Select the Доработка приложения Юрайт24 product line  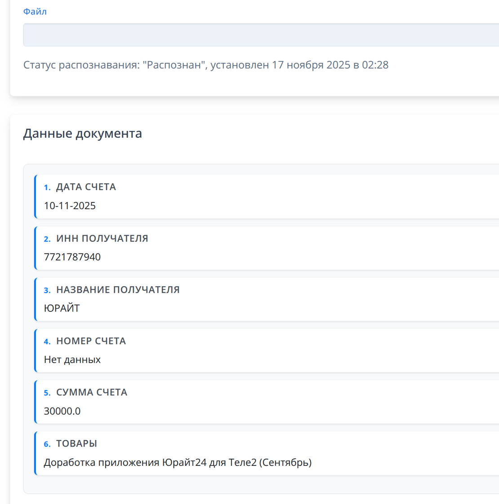(x=177, y=462)
